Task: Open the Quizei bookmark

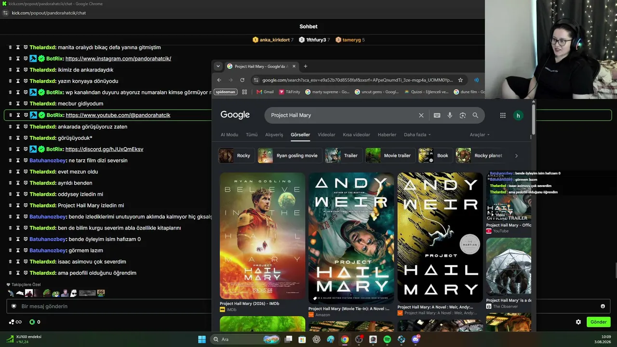Action: (x=426, y=92)
